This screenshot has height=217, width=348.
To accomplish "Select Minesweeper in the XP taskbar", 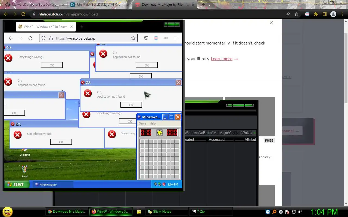I will (x=53, y=185).
